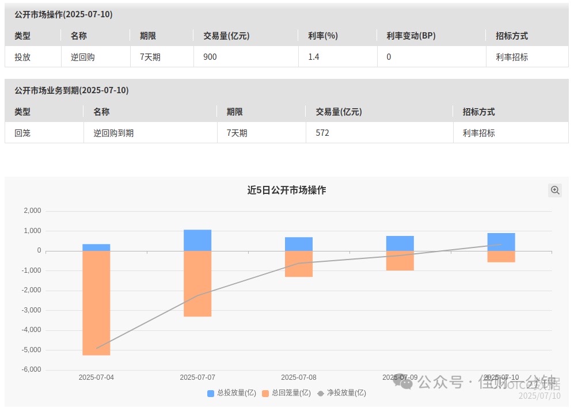Click the 利率(%) column header

click(x=323, y=36)
